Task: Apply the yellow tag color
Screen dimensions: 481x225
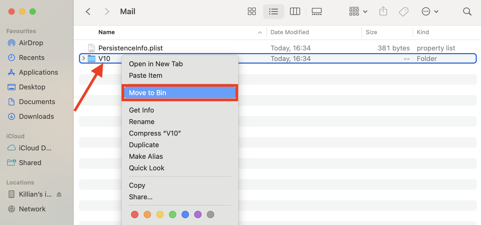Action: coord(160,214)
